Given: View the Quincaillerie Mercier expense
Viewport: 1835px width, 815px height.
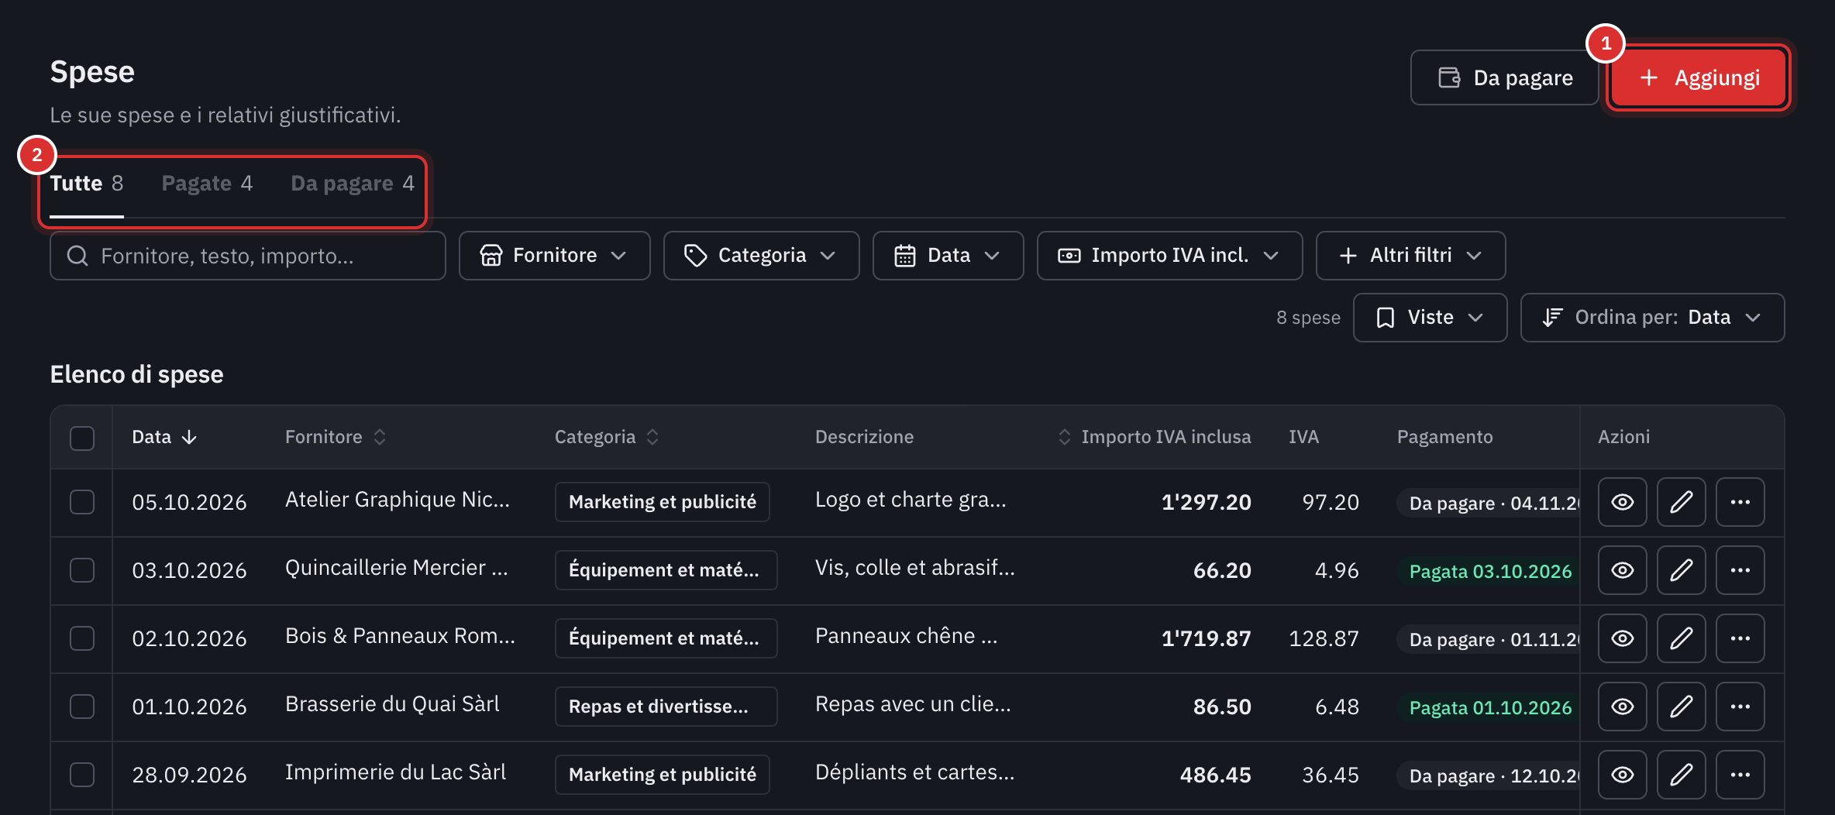Looking at the screenshot, I should click(x=1622, y=570).
